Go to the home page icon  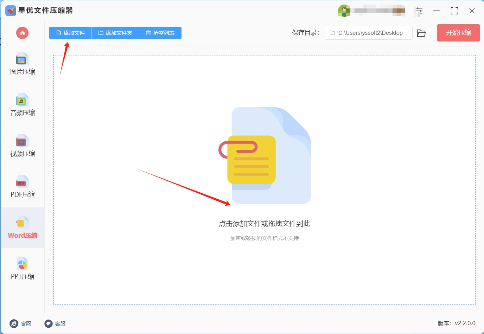pos(22,33)
